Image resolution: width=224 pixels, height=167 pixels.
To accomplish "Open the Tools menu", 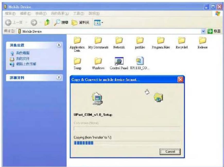I will click(x=79, y=14).
